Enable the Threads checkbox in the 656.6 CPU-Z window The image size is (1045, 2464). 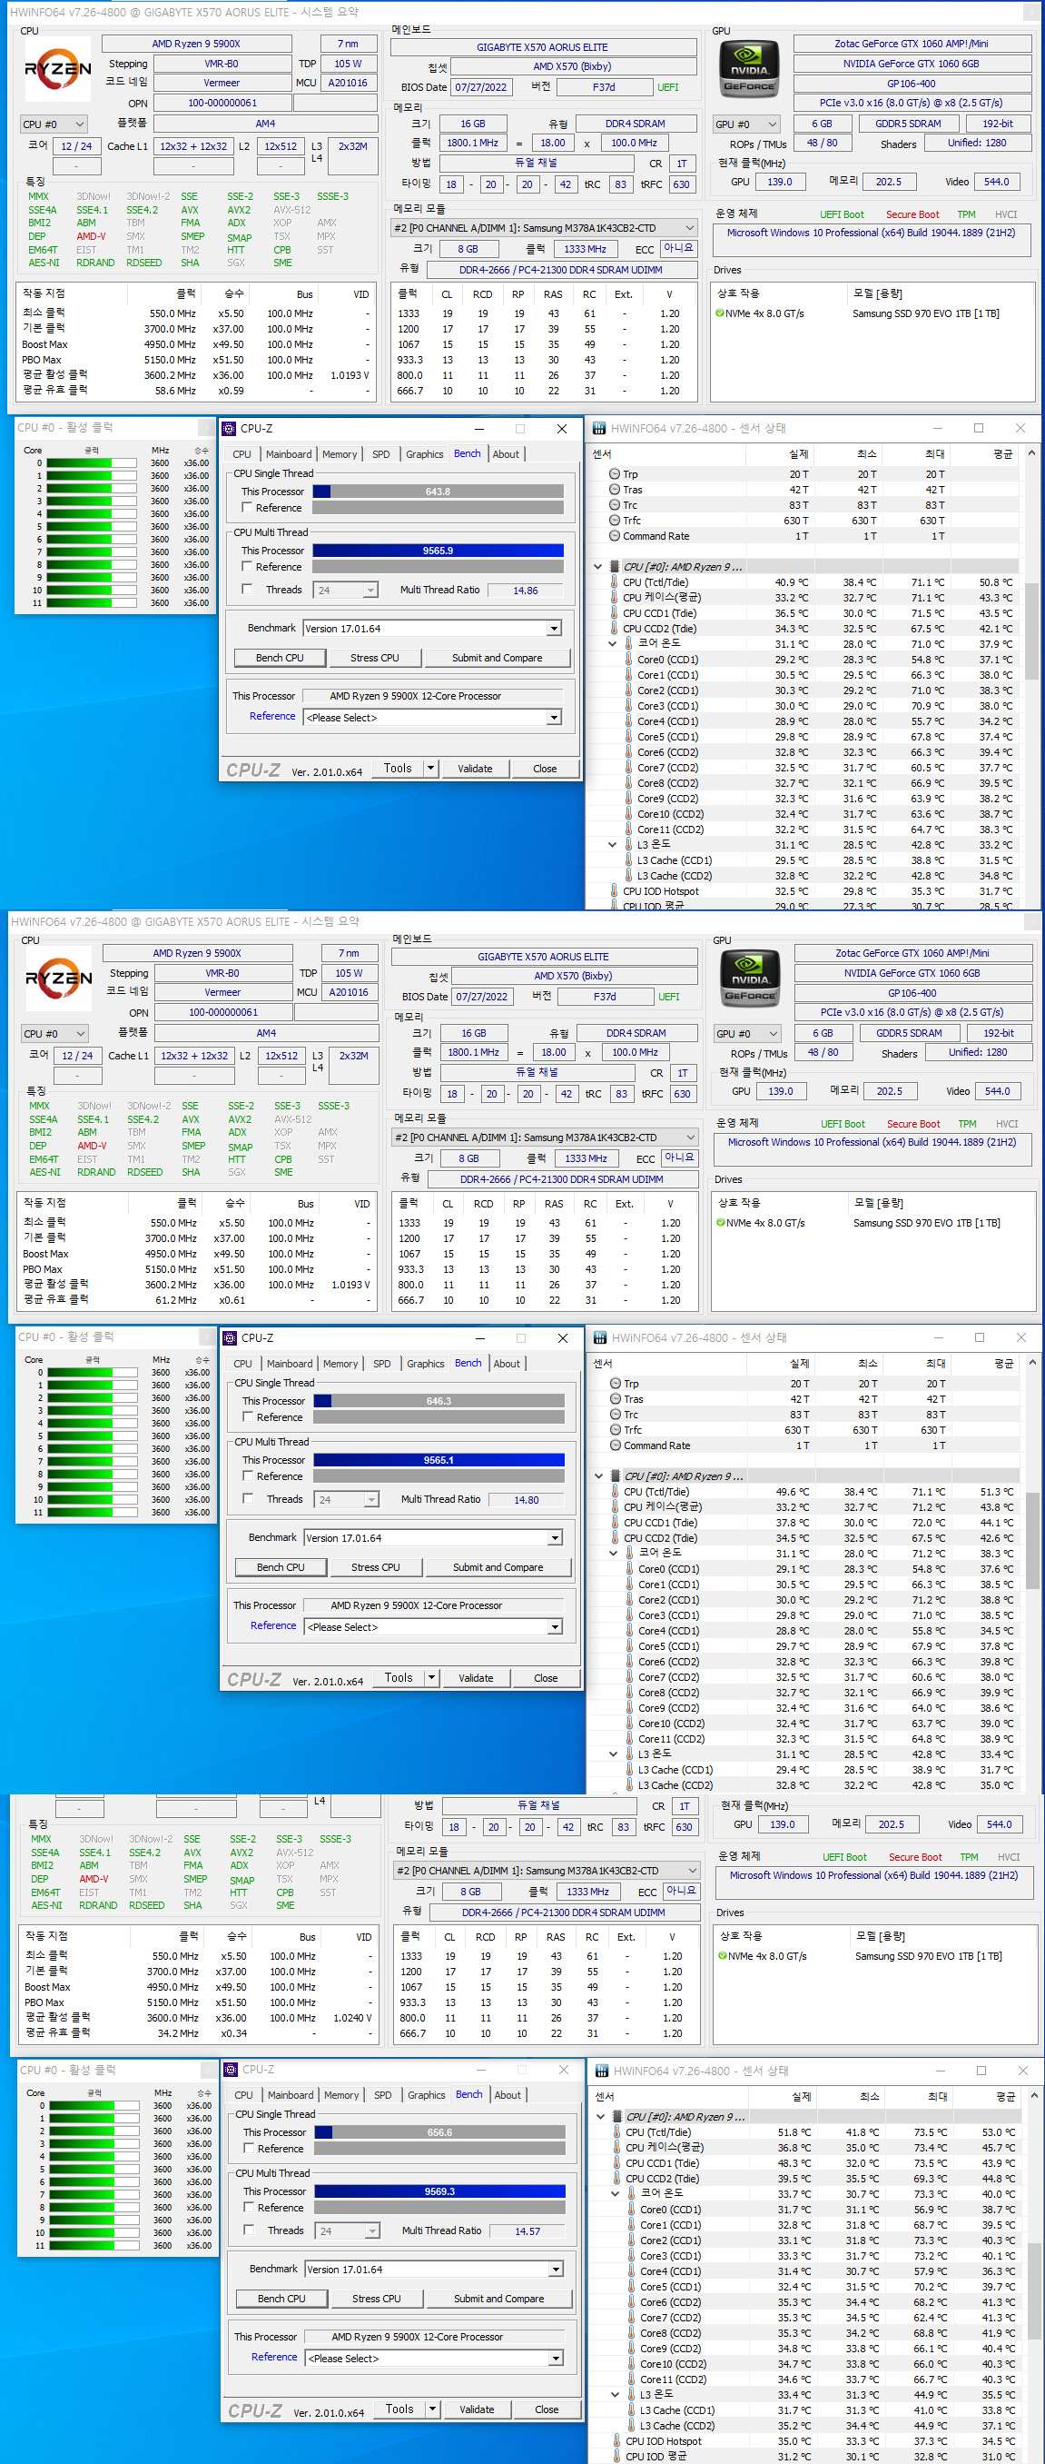[x=249, y=2230]
